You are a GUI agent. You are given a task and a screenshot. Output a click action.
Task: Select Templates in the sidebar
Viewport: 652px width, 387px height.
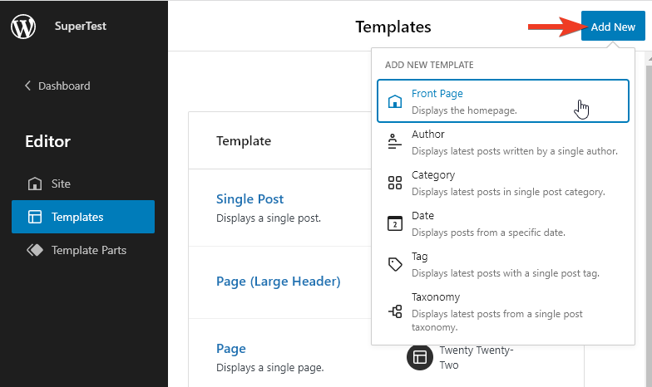[77, 217]
